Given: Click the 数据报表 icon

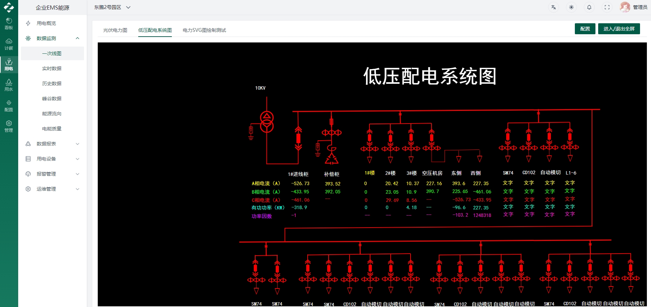Looking at the screenshot, I should click(28, 144).
